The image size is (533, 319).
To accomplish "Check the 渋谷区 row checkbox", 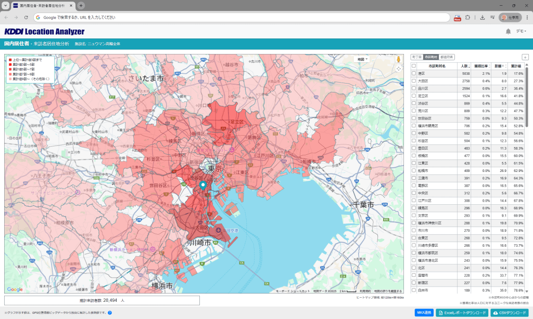I will [414, 103].
